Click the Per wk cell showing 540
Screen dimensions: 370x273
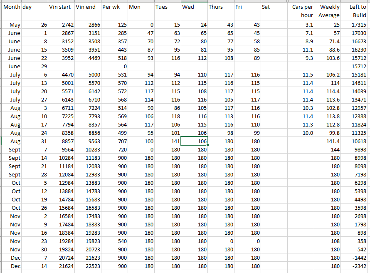[114, 241]
